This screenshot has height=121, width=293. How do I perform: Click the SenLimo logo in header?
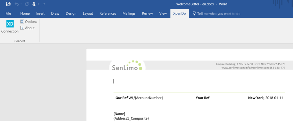point(127,66)
